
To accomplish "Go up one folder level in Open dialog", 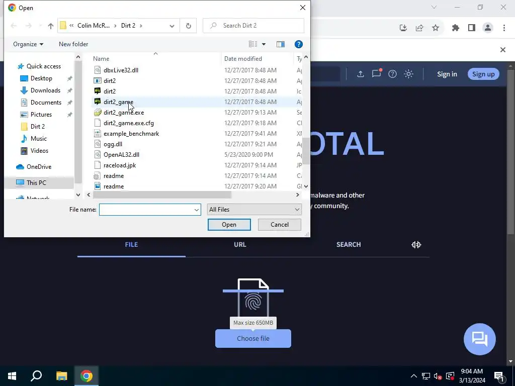I will pos(51,26).
